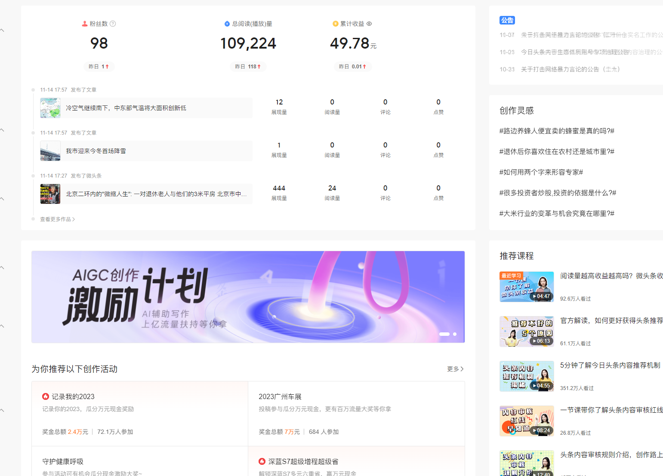Play the 06:13 推荐不好的5个原因 course thumbnail

(x=527, y=332)
